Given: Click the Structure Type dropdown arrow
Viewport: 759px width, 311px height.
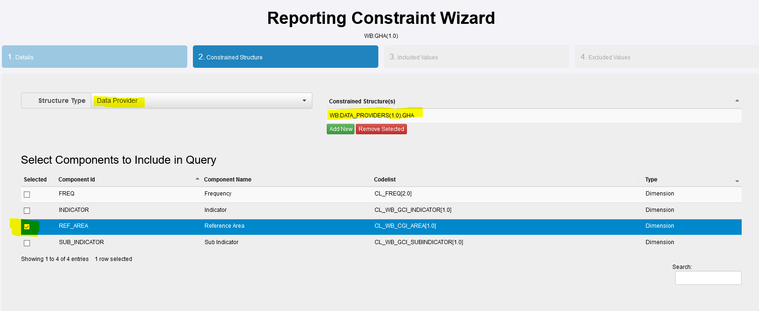Looking at the screenshot, I should pos(304,101).
